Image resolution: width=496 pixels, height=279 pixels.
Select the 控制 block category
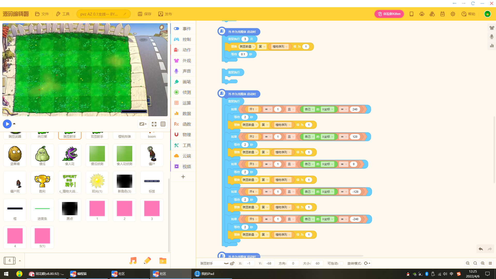tap(183, 39)
